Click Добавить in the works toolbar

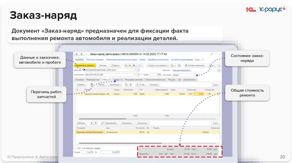click(x=81, y=85)
